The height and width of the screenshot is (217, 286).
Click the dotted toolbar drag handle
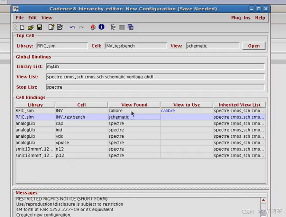[x=15, y=27]
